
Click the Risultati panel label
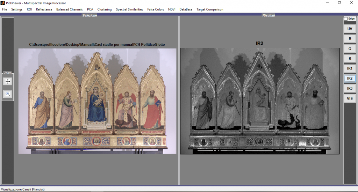[268, 15]
